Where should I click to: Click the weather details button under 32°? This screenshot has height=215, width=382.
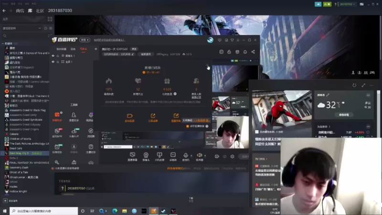[x=344, y=115]
